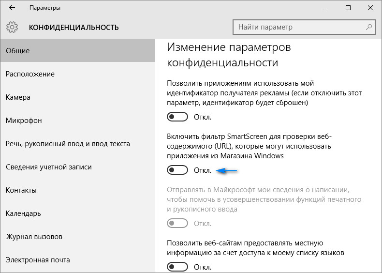Select the 'Общие' sidebar item
This screenshot has width=382, height=273.
[78, 50]
